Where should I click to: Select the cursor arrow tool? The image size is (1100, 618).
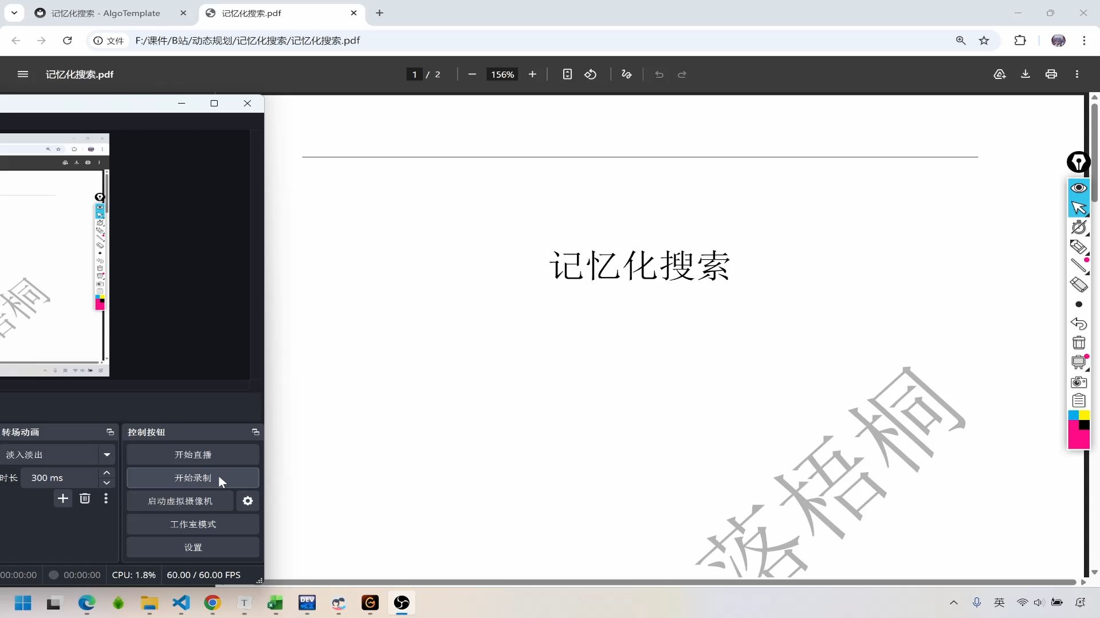pyautogui.click(x=1078, y=208)
